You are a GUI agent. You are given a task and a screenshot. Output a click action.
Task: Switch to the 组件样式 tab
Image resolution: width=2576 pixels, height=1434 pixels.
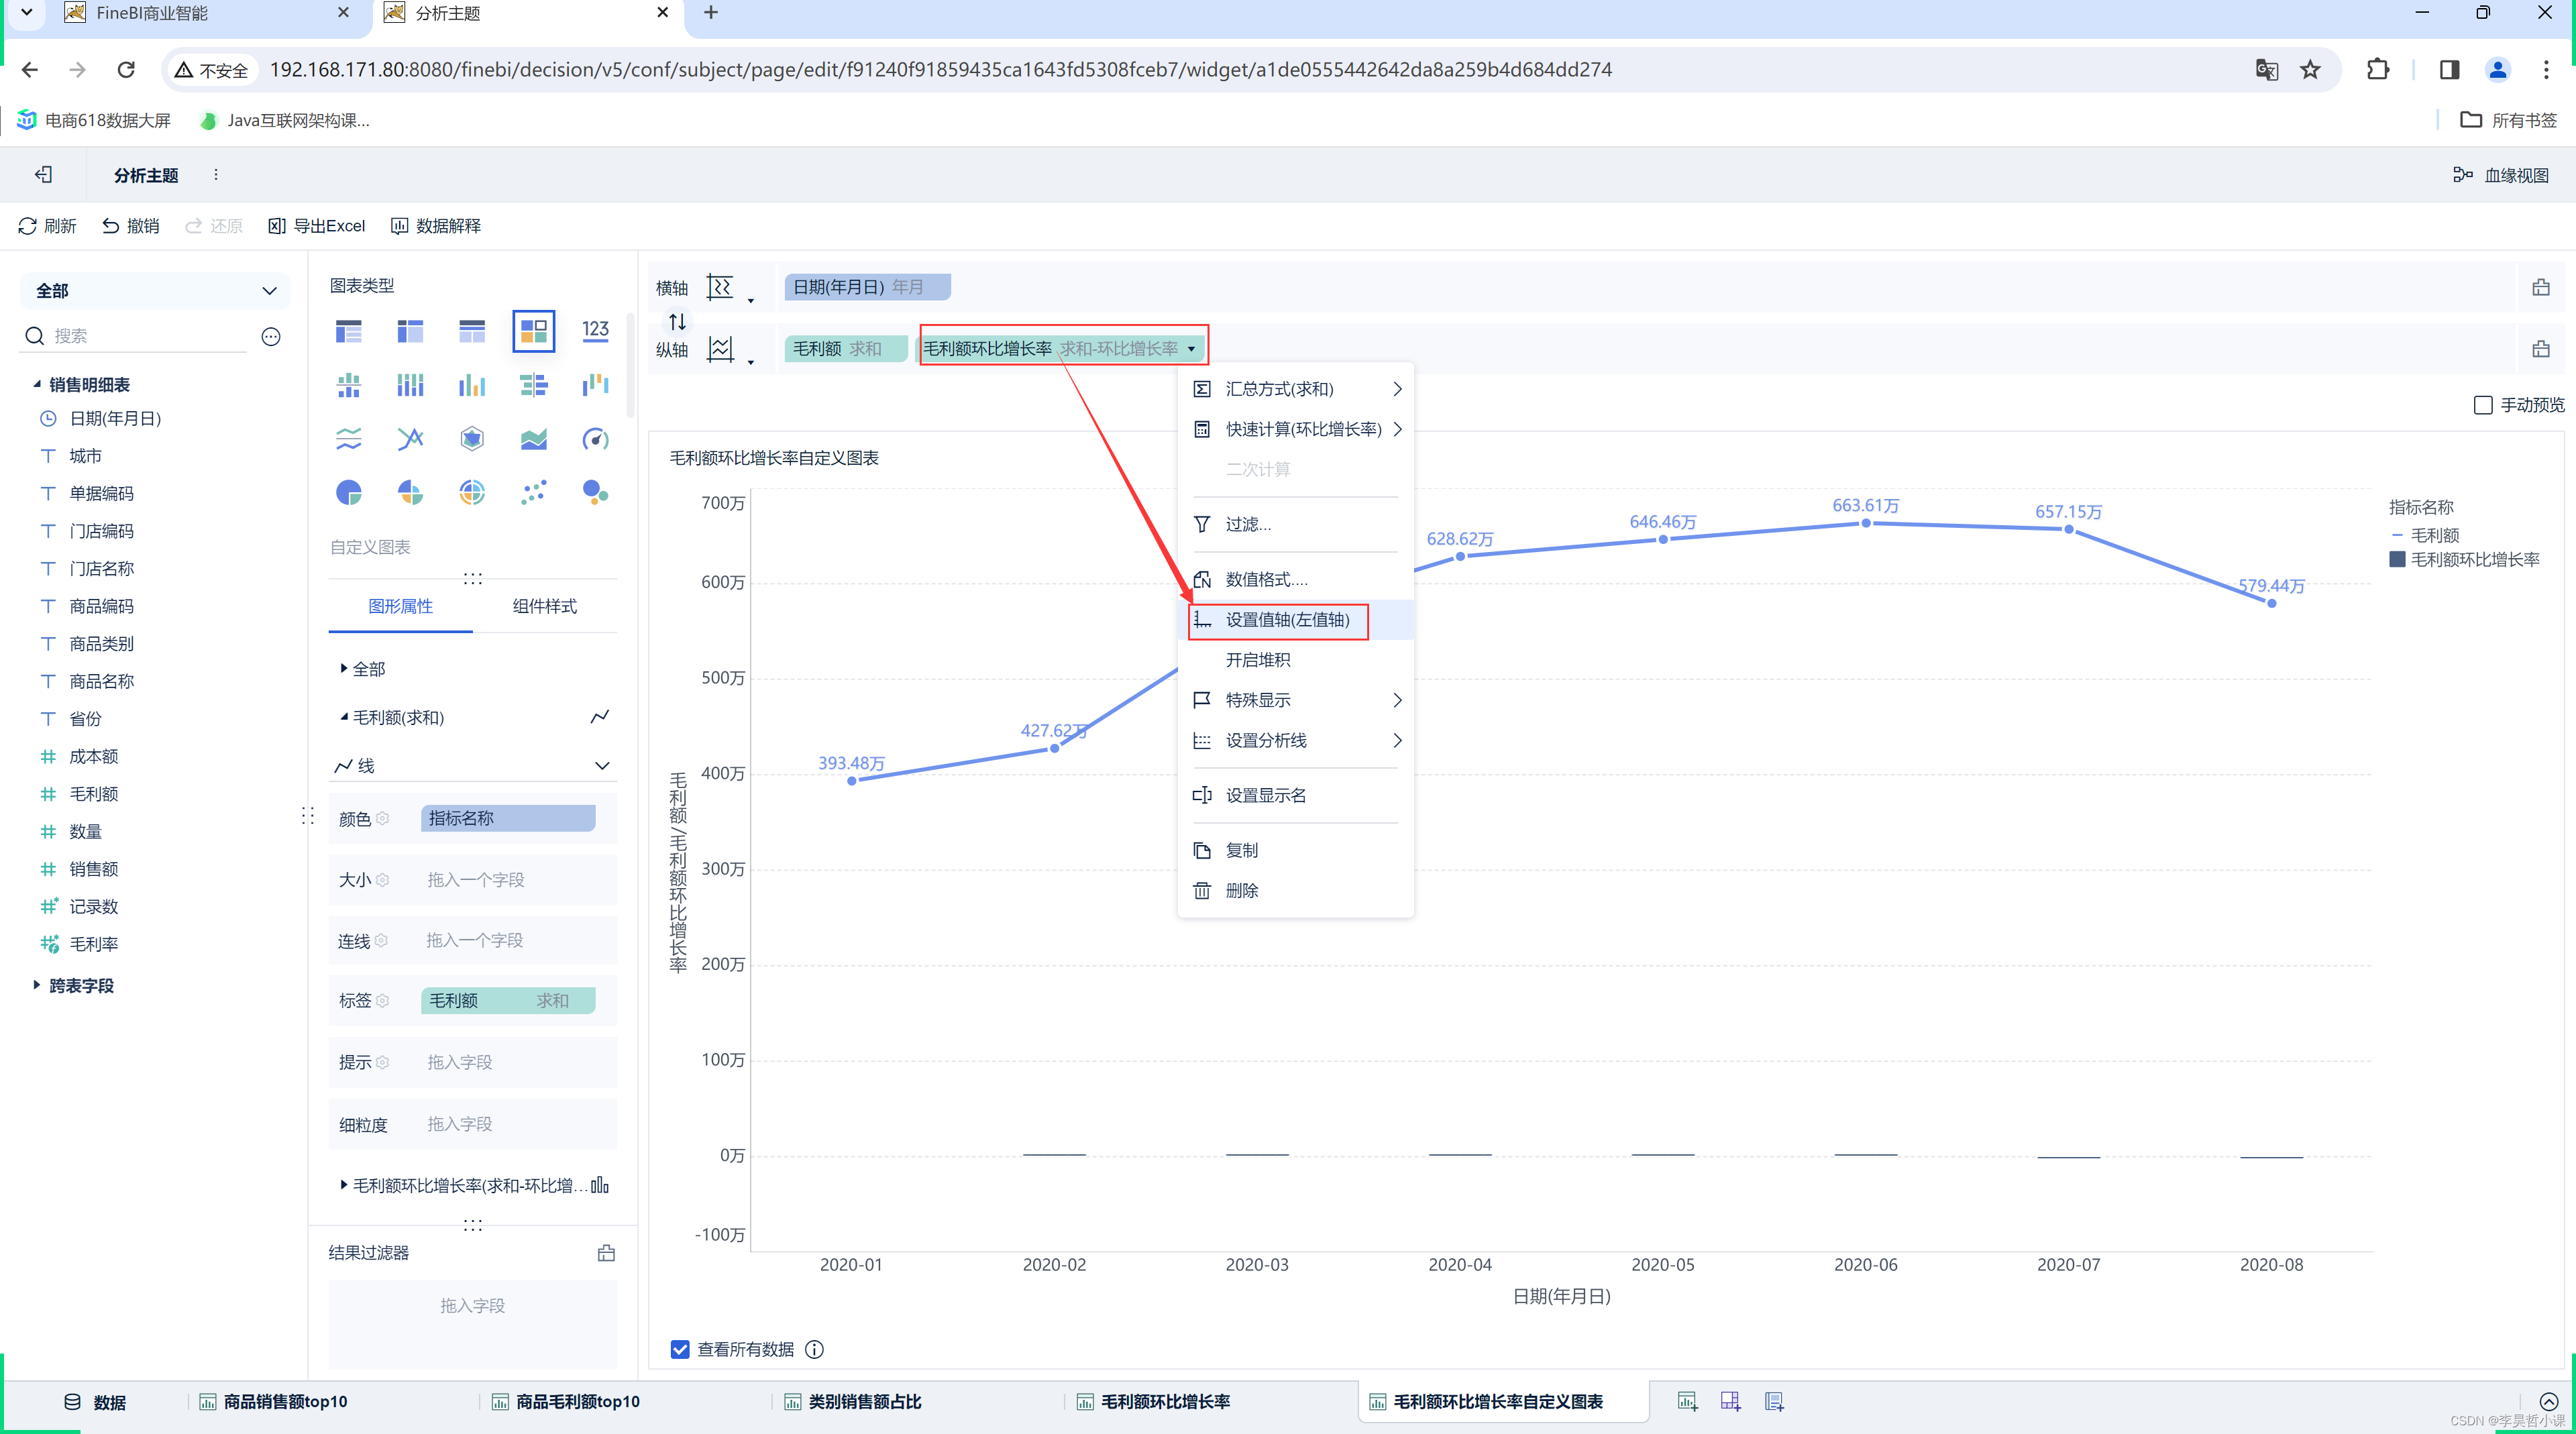(x=545, y=606)
